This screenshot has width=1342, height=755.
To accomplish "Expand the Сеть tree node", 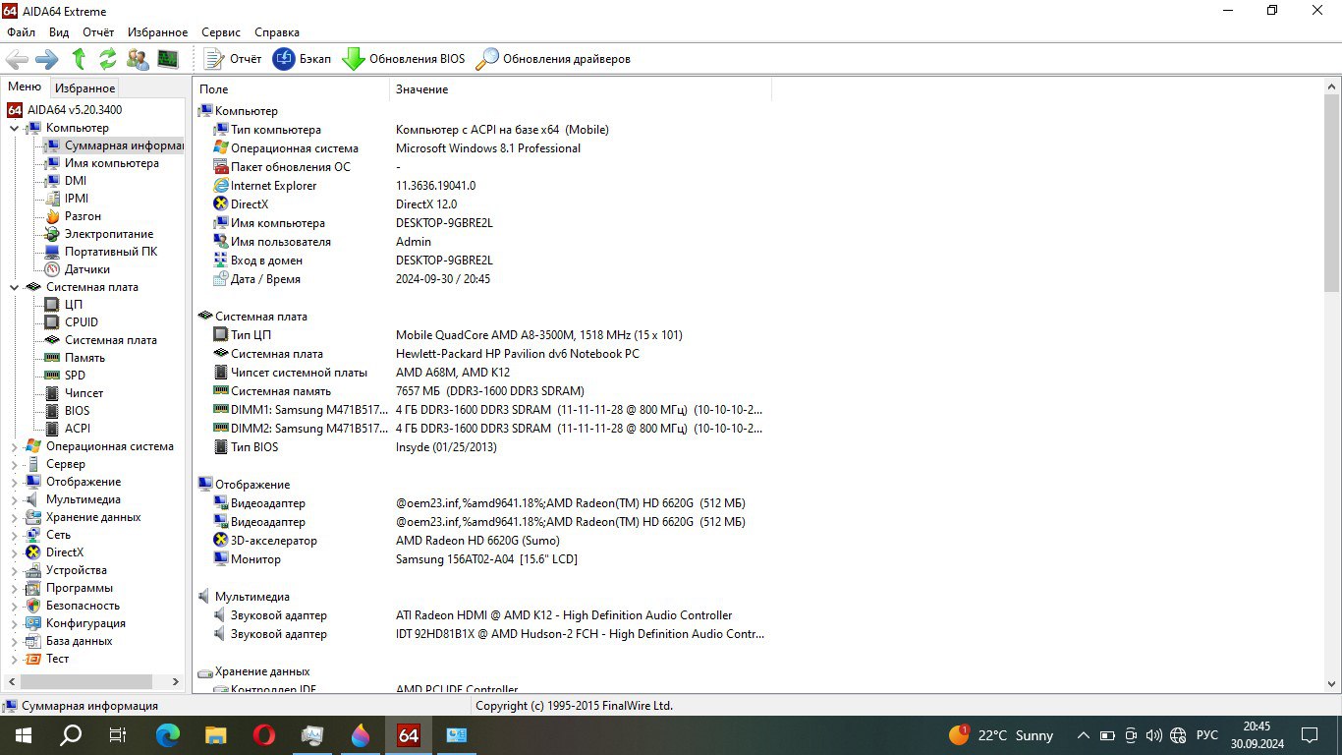I will [x=14, y=535].
